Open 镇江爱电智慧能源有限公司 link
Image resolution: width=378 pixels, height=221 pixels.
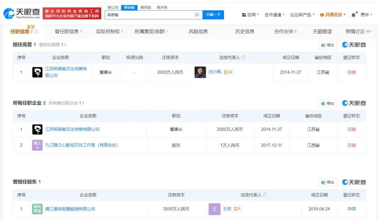[70, 209]
